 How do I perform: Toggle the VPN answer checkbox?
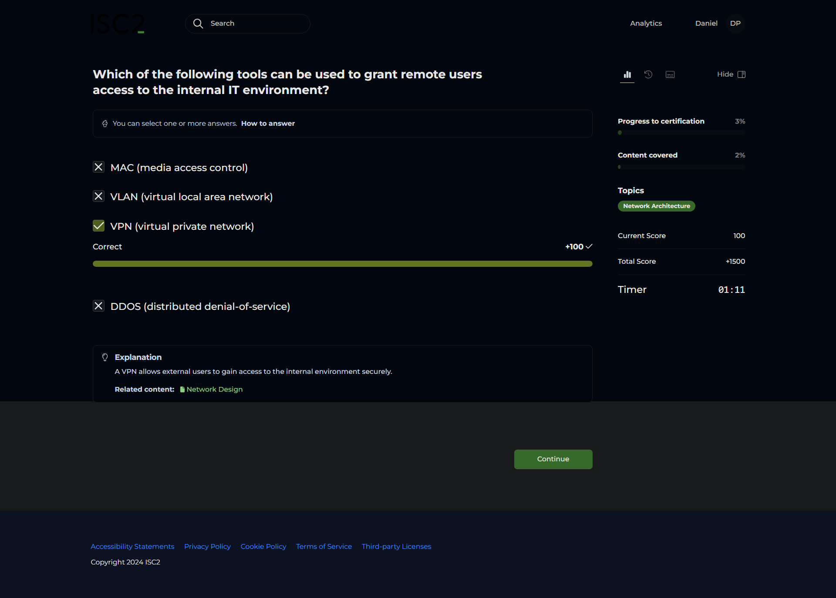(x=99, y=225)
